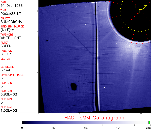Select the time value 00:00:38 UT
The height and width of the screenshot is (129, 151).
[x=11, y=14]
